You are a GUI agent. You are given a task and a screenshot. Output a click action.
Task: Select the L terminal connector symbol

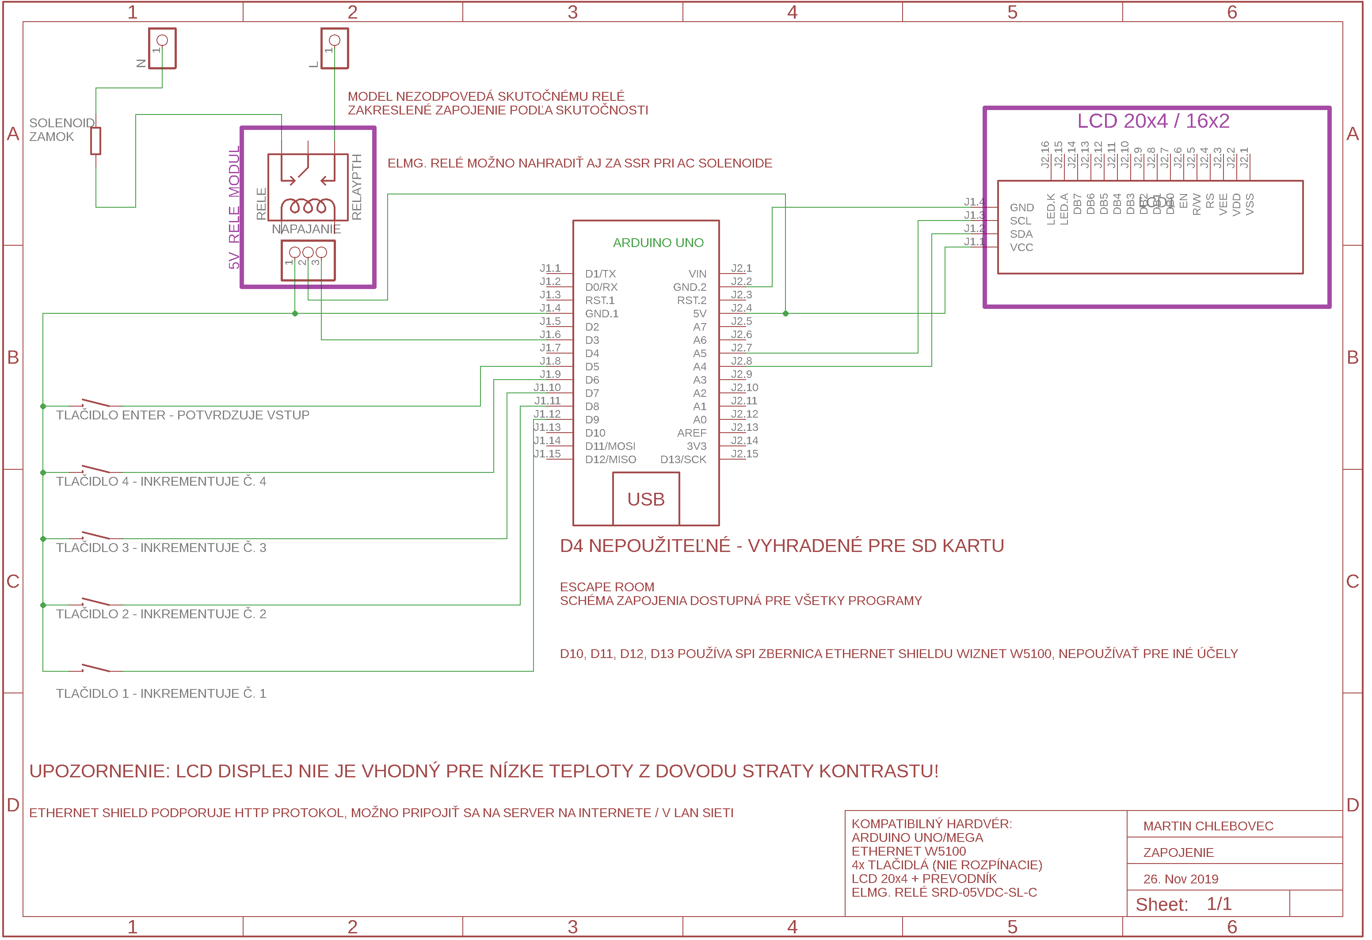click(335, 48)
